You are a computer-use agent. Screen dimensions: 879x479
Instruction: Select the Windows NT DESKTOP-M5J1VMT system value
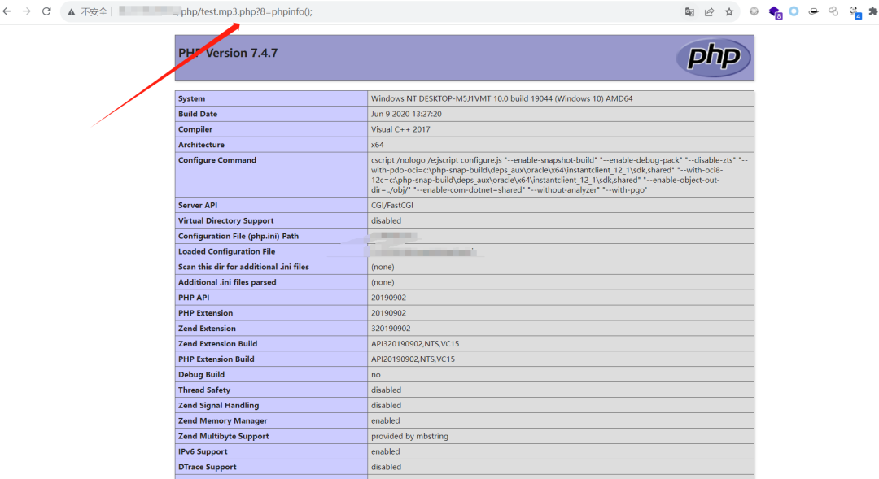(x=501, y=98)
